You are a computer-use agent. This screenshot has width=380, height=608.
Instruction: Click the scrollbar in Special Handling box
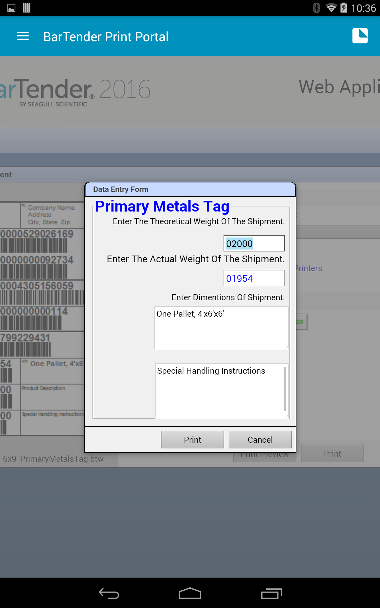pos(285,389)
